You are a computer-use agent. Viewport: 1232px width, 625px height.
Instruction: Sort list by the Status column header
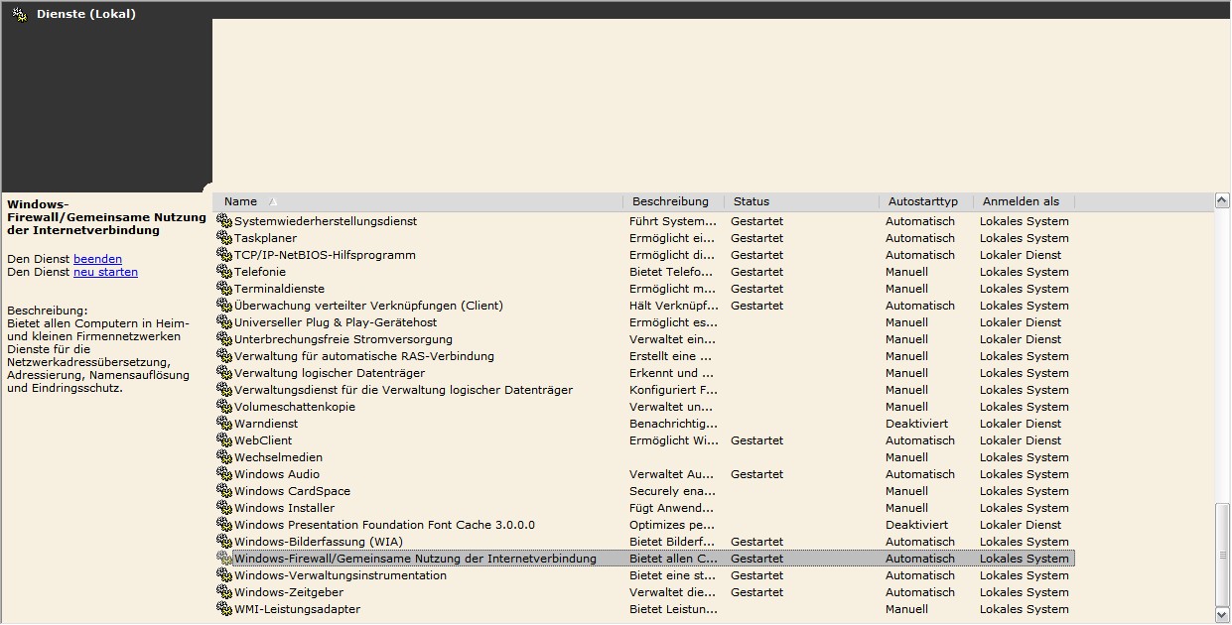click(x=751, y=201)
